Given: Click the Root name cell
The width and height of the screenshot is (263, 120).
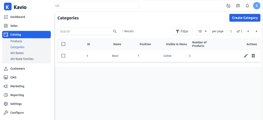Looking at the screenshot, I should (115, 56).
